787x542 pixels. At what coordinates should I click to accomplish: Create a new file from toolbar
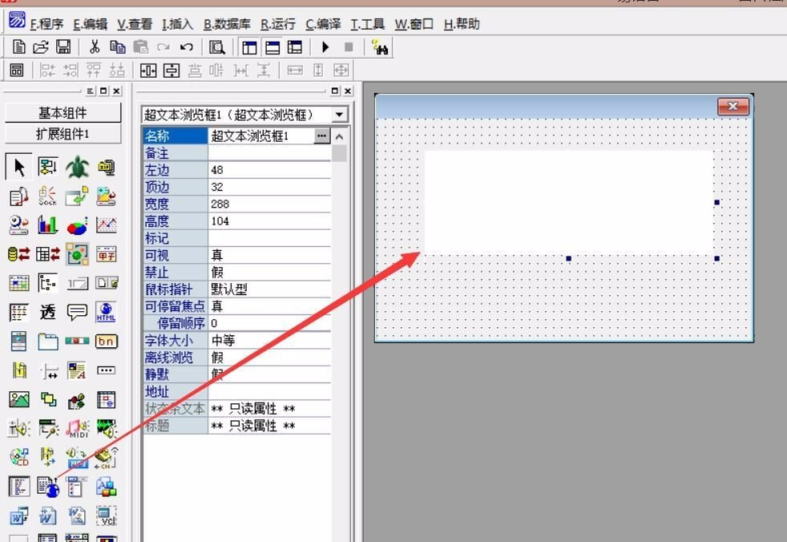click(x=18, y=47)
